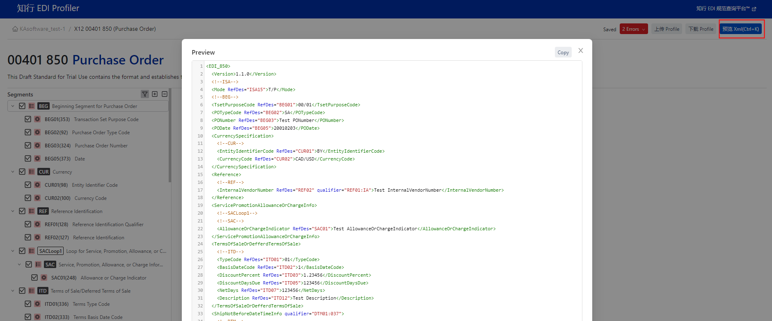Click the collapse-all minus icon in Segments

pyautogui.click(x=165, y=94)
